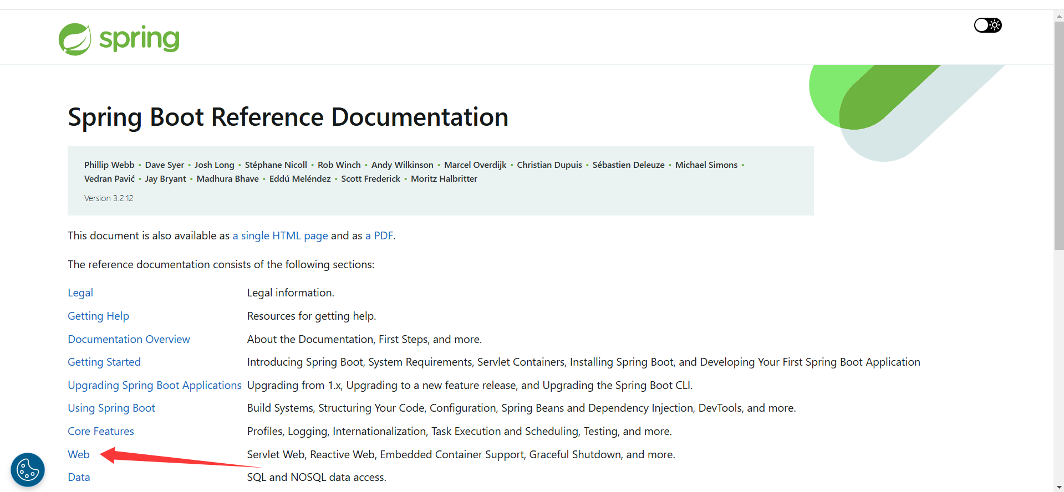The height and width of the screenshot is (492, 1064).
Task: Click the 'SQL and NOSQL data access.' description
Action: click(x=317, y=477)
